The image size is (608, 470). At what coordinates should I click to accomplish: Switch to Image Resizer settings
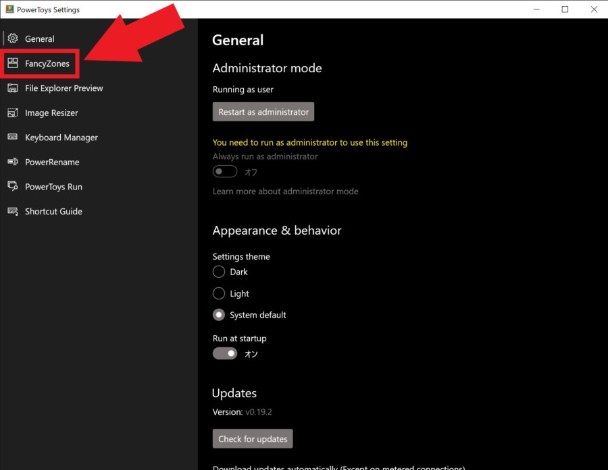(x=99, y=113)
